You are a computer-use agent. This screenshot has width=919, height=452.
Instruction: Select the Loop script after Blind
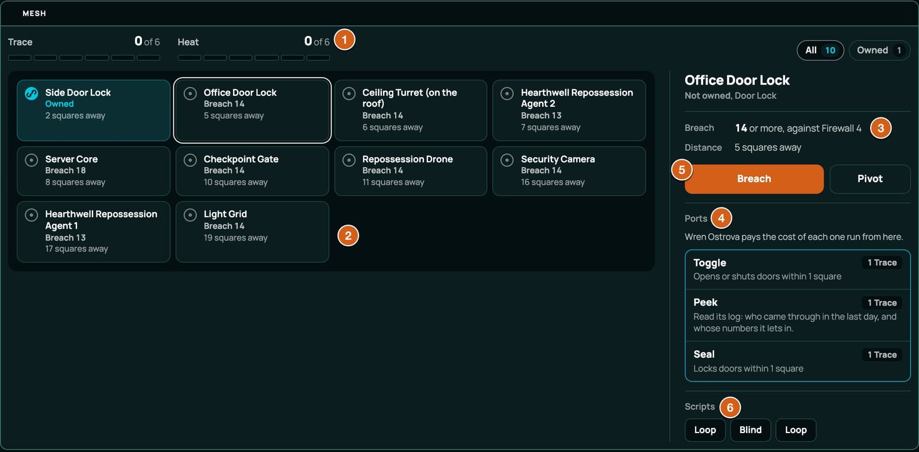pyautogui.click(x=796, y=430)
